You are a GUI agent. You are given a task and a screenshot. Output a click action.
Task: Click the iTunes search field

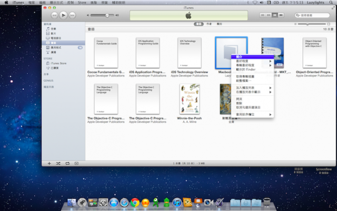pos(312,15)
